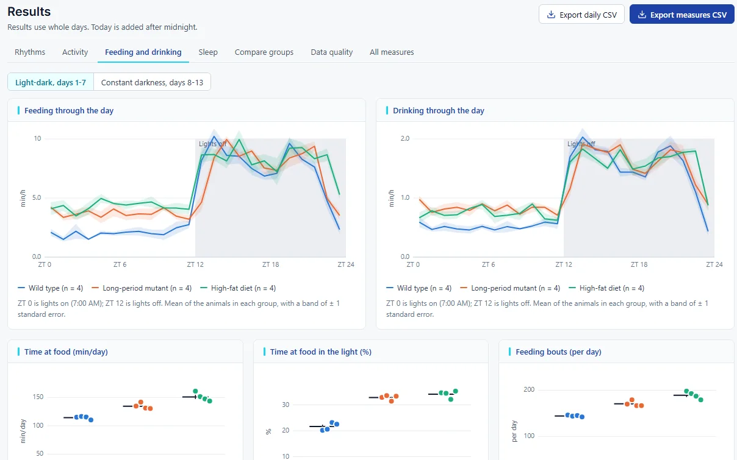Image resolution: width=737 pixels, height=460 pixels.
Task: Download measures with Export measures CSV
Action: (681, 15)
